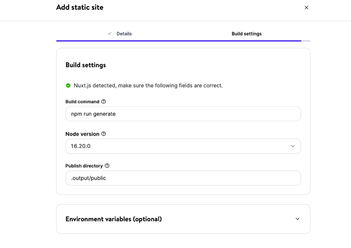Click the Publish directory input field

click(183, 178)
